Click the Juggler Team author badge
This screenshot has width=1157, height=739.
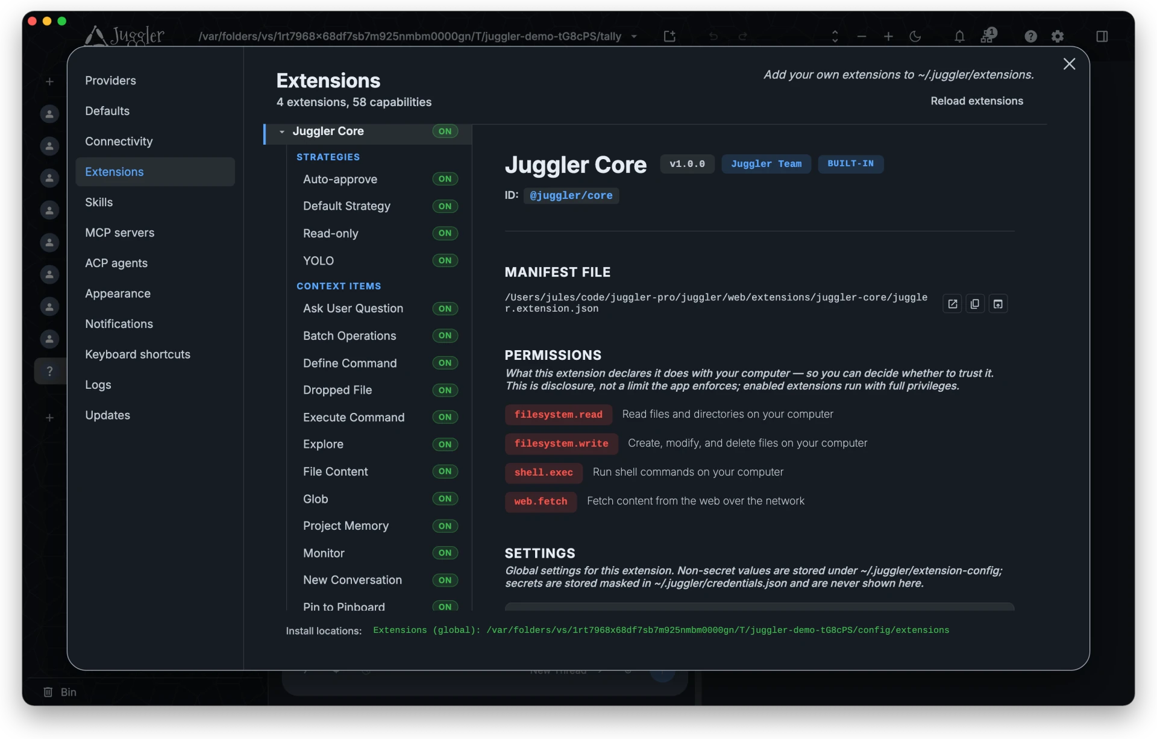point(766,164)
